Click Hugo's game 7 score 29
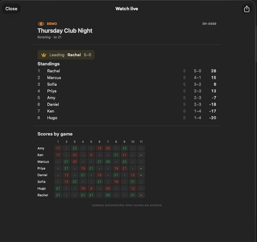 pos(108,188)
